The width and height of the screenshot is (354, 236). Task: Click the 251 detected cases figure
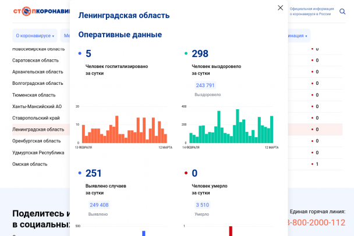tap(94, 173)
